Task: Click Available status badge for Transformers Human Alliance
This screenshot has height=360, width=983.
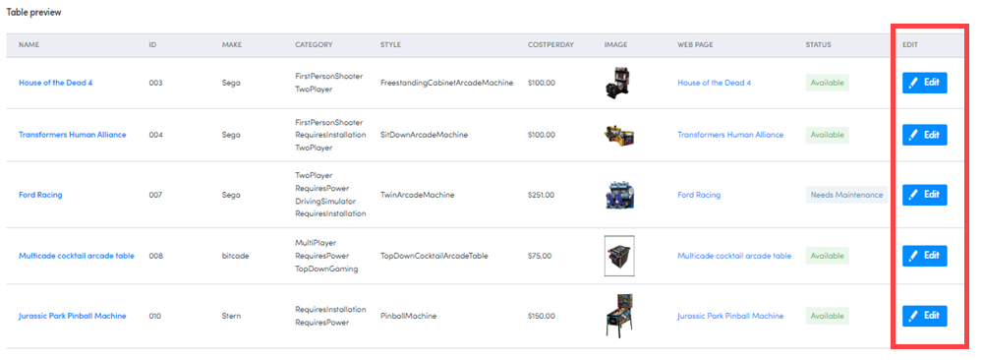Action: 827,135
